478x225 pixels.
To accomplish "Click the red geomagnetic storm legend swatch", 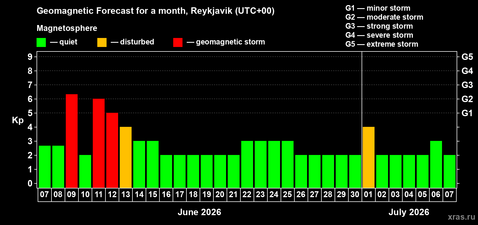I will click(x=178, y=42).
